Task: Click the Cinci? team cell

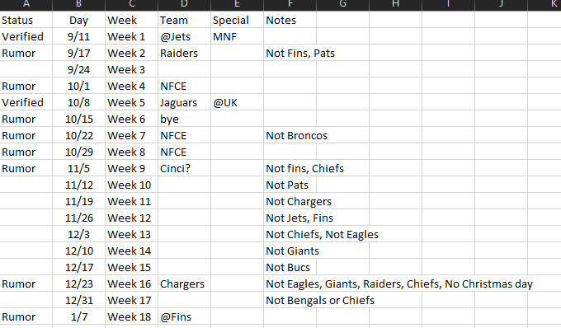Action: [x=184, y=168]
